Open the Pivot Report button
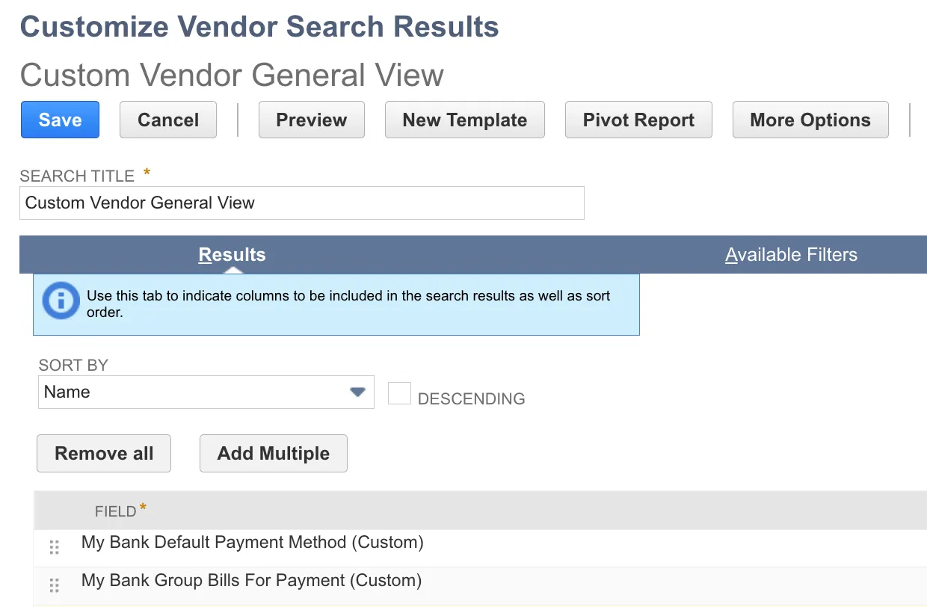Image resolution: width=927 pixels, height=607 pixels. tap(638, 120)
